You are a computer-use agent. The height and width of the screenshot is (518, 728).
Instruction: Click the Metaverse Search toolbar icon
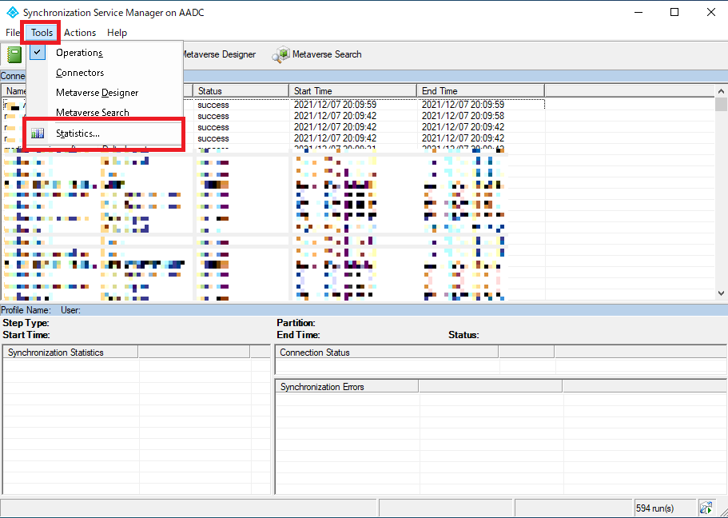click(280, 54)
